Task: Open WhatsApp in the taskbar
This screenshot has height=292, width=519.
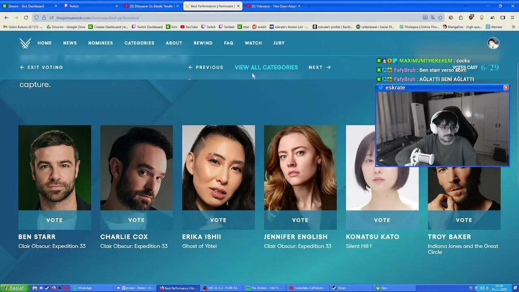Action: click(91, 288)
